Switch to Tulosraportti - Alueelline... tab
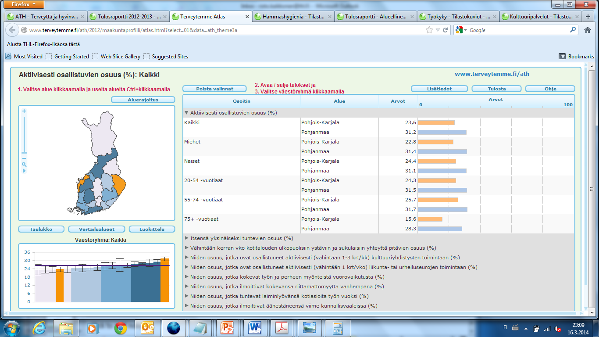The image size is (599, 337). point(375,17)
